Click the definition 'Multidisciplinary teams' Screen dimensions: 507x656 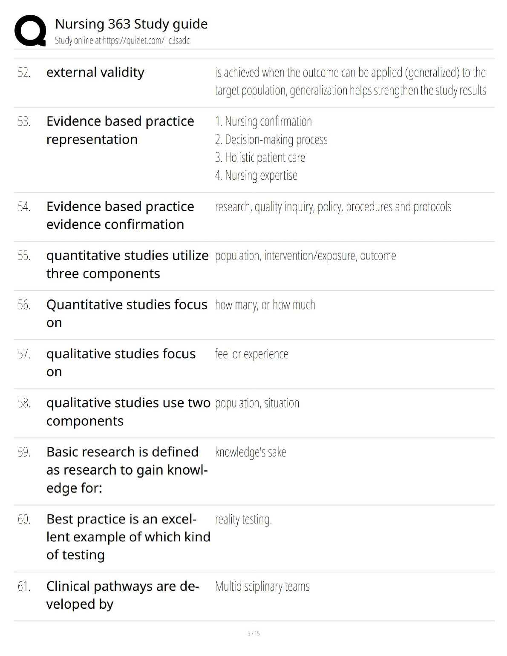click(x=262, y=587)
